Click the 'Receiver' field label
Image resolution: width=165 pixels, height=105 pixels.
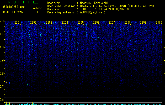pyautogui.click(x=53, y=9)
